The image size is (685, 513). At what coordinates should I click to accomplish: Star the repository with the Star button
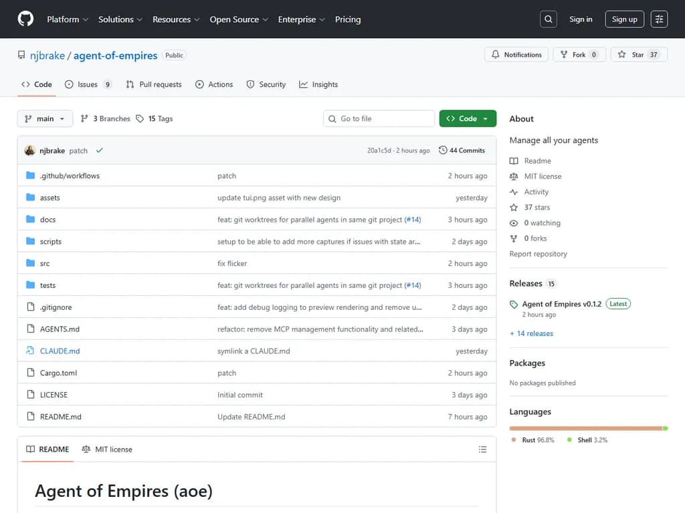pos(639,54)
